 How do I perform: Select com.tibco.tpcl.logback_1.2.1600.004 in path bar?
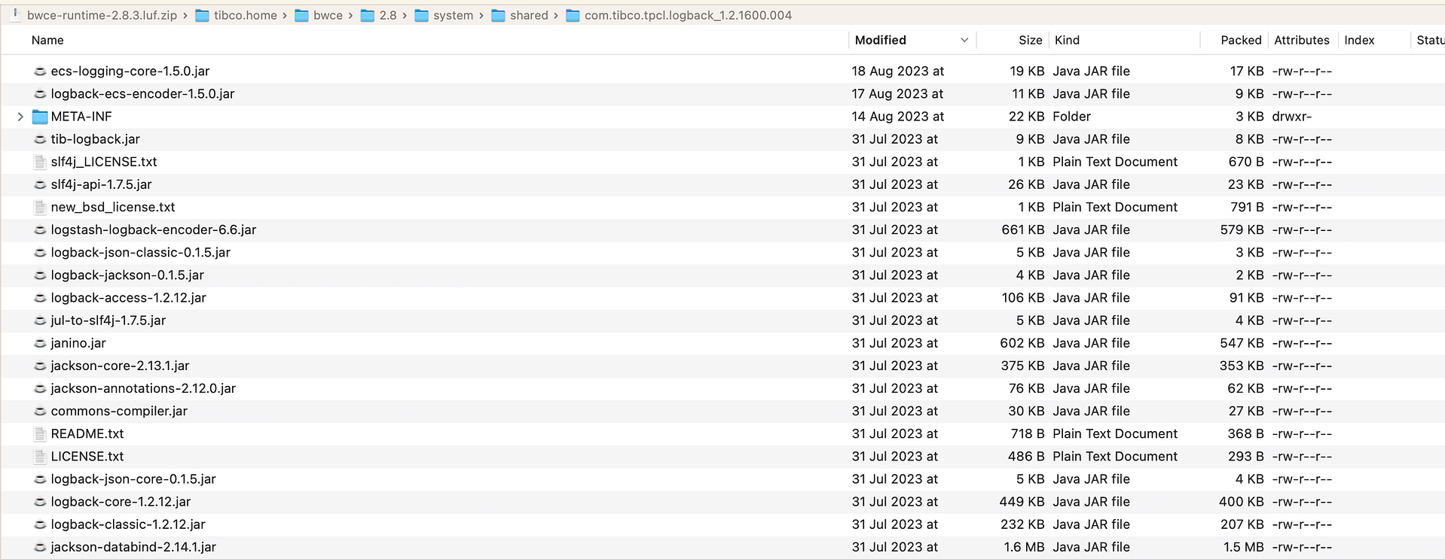pos(688,16)
